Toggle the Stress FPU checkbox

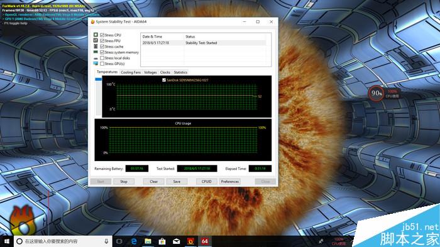pos(102,41)
